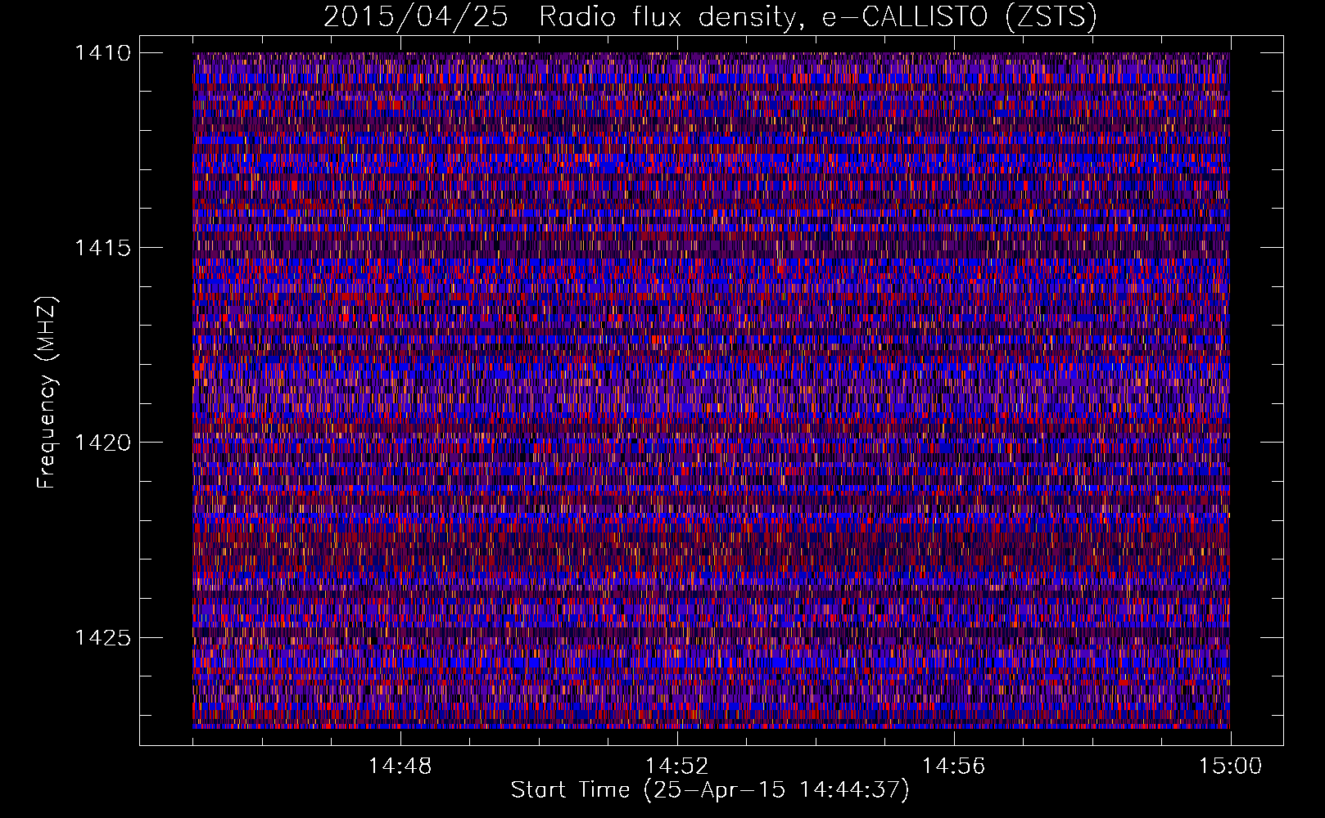
Task: Click the 'Frequency (MHZ)' axis label
Action: coord(47,393)
